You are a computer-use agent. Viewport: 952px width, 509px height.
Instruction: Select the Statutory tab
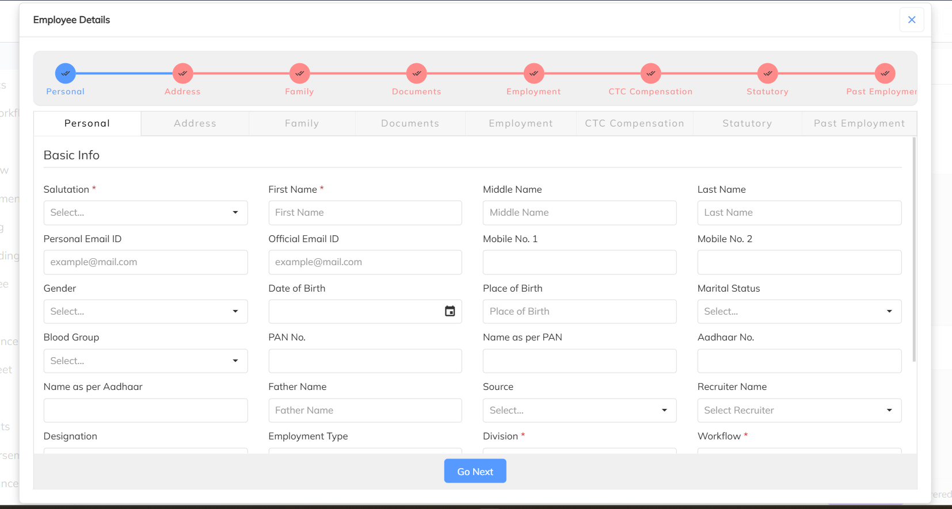click(748, 124)
